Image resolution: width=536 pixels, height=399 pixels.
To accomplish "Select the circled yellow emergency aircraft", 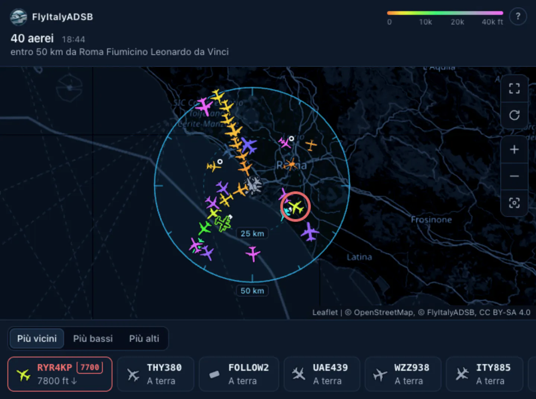I will click(296, 207).
